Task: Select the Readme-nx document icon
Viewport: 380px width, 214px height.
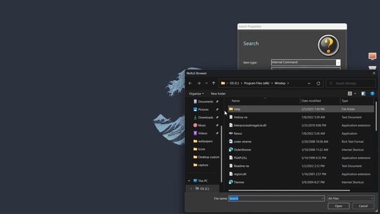Action: [x=231, y=166]
